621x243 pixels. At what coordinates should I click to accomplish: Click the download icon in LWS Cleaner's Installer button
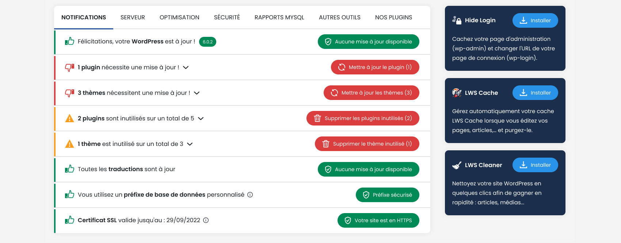[x=523, y=165]
